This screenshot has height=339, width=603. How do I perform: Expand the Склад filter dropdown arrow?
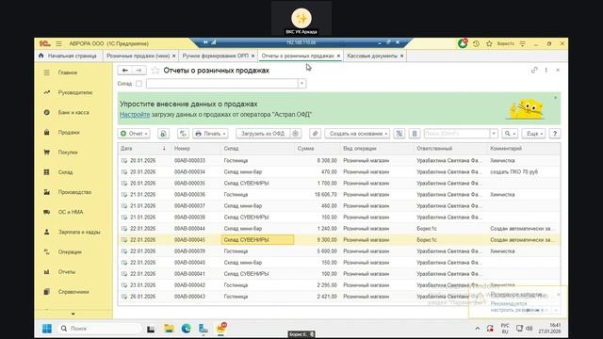click(301, 84)
